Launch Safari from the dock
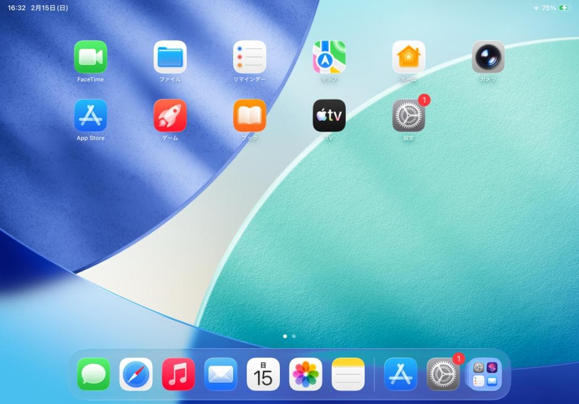The height and width of the screenshot is (404, 579). pos(136,374)
